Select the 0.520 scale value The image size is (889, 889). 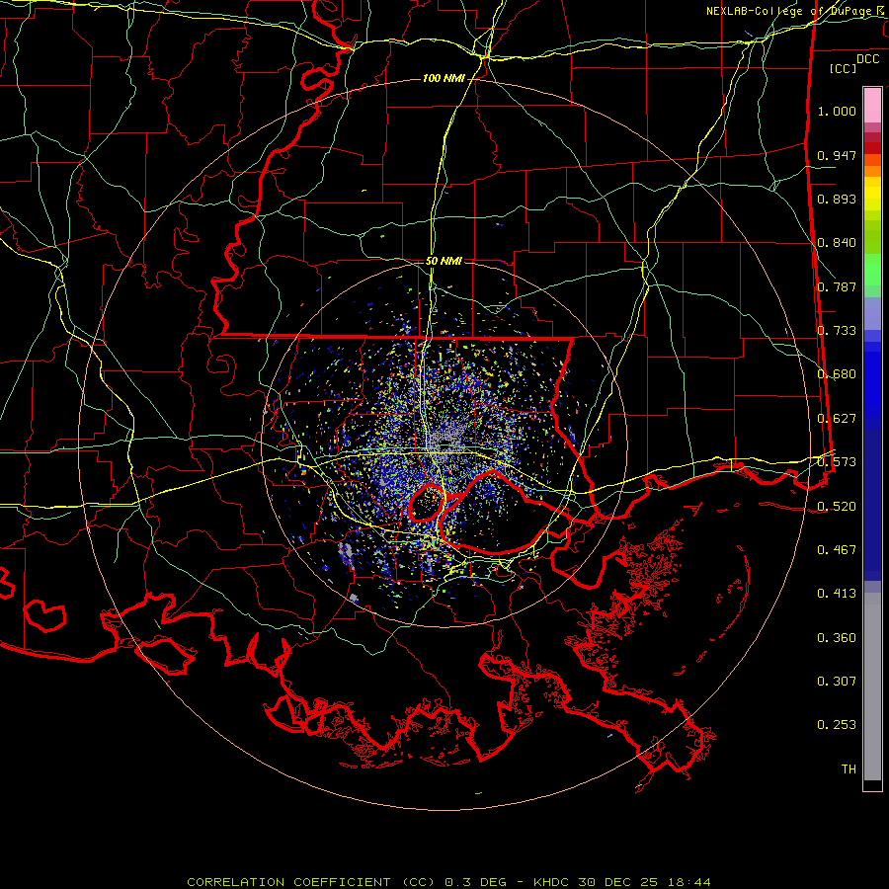(x=837, y=507)
